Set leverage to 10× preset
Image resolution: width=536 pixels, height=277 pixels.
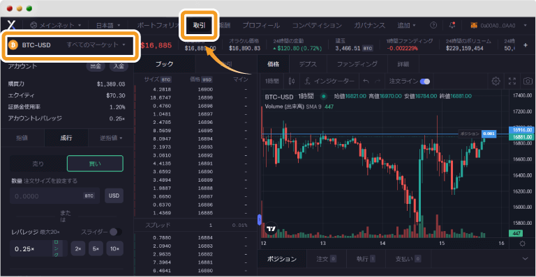point(114,248)
